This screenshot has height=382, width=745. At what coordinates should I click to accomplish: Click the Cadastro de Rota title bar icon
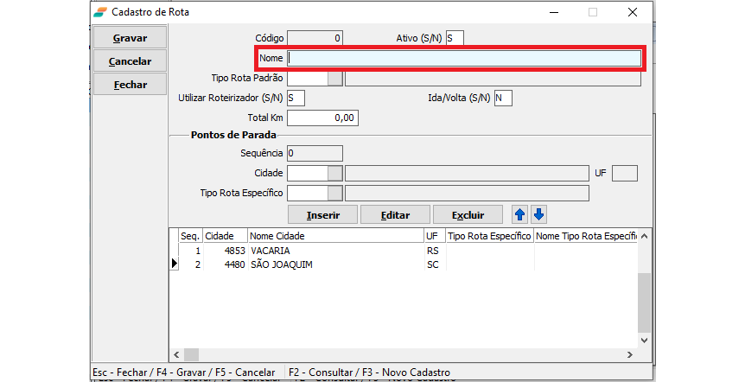(102, 12)
